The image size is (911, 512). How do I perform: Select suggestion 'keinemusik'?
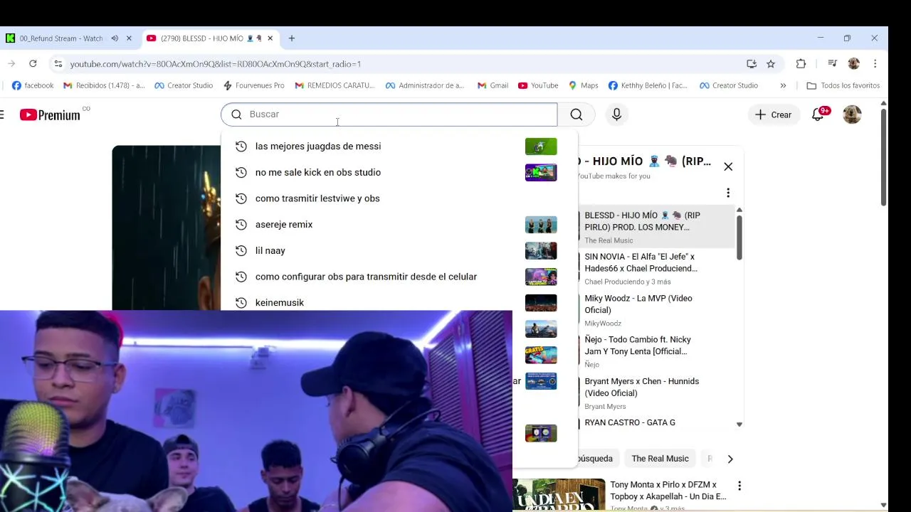click(x=280, y=303)
